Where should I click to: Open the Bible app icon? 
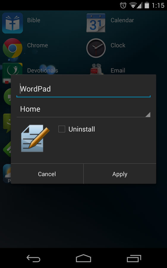click(x=12, y=23)
